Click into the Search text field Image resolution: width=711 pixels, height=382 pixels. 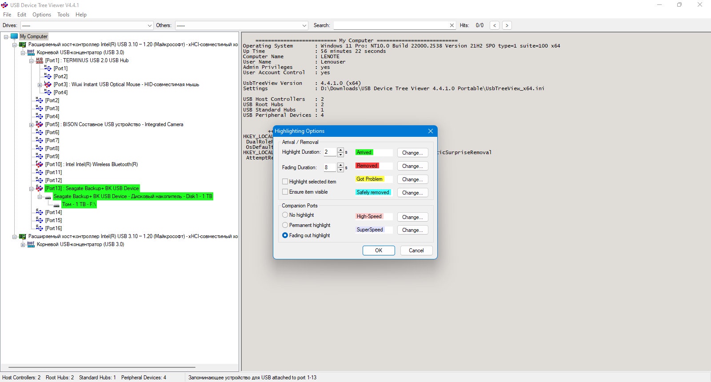[x=391, y=25]
